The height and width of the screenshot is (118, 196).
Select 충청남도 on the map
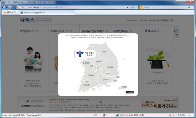pos(86,63)
